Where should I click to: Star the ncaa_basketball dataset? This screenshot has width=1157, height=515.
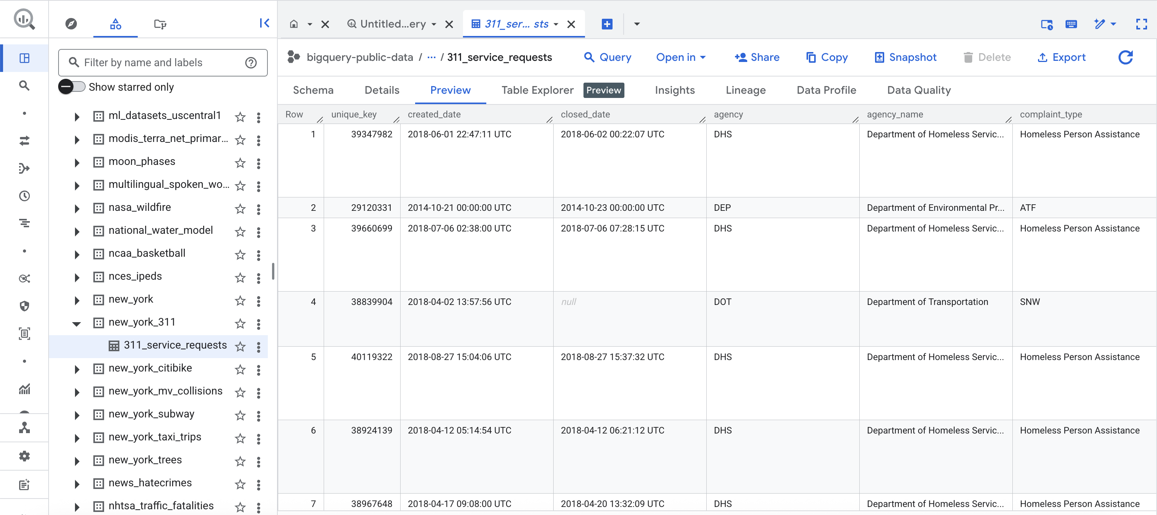click(x=240, y=254)
